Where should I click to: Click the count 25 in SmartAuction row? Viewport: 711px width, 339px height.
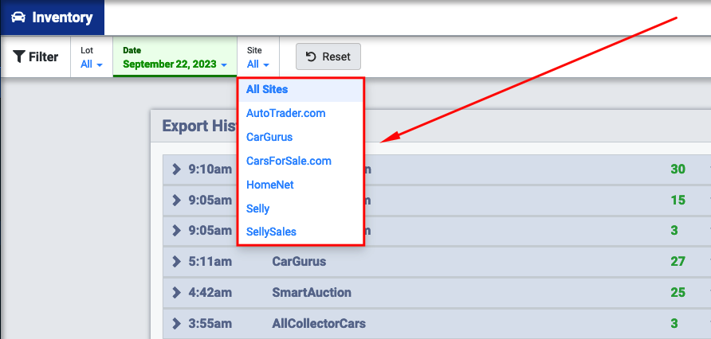click(678, 292)
